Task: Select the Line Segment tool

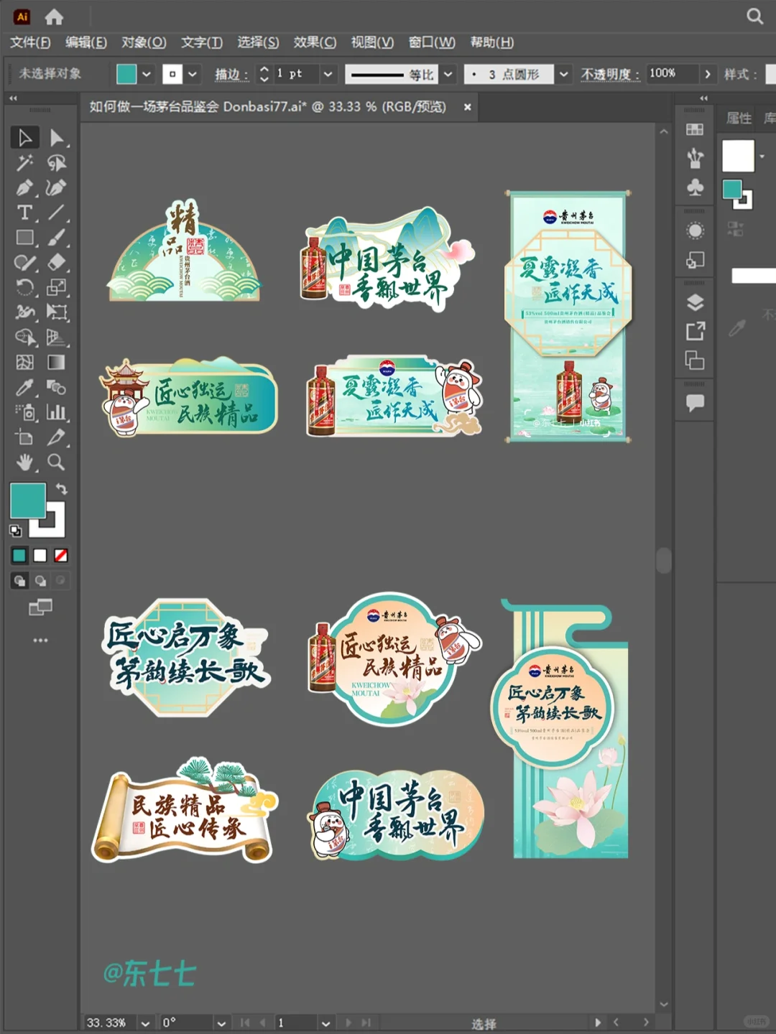Action: coord(56,213)
